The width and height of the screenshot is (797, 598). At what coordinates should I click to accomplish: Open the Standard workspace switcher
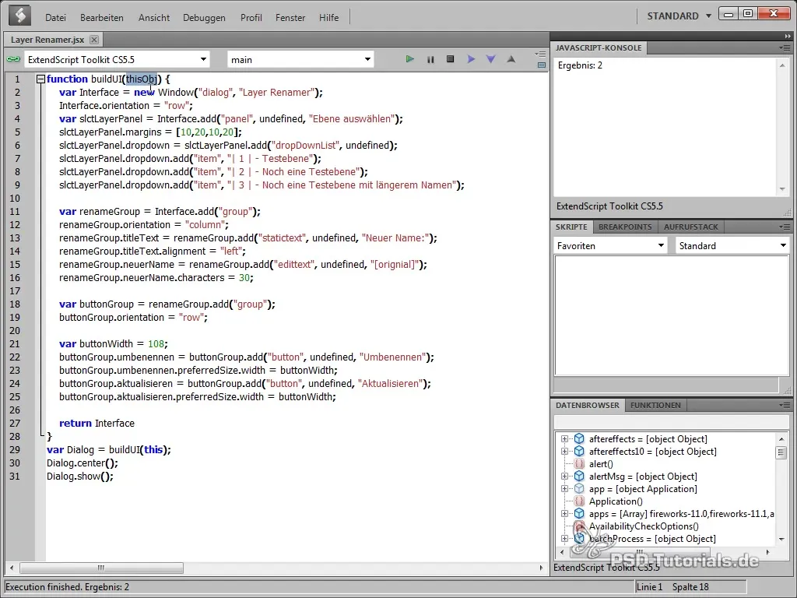pos(679,16)
